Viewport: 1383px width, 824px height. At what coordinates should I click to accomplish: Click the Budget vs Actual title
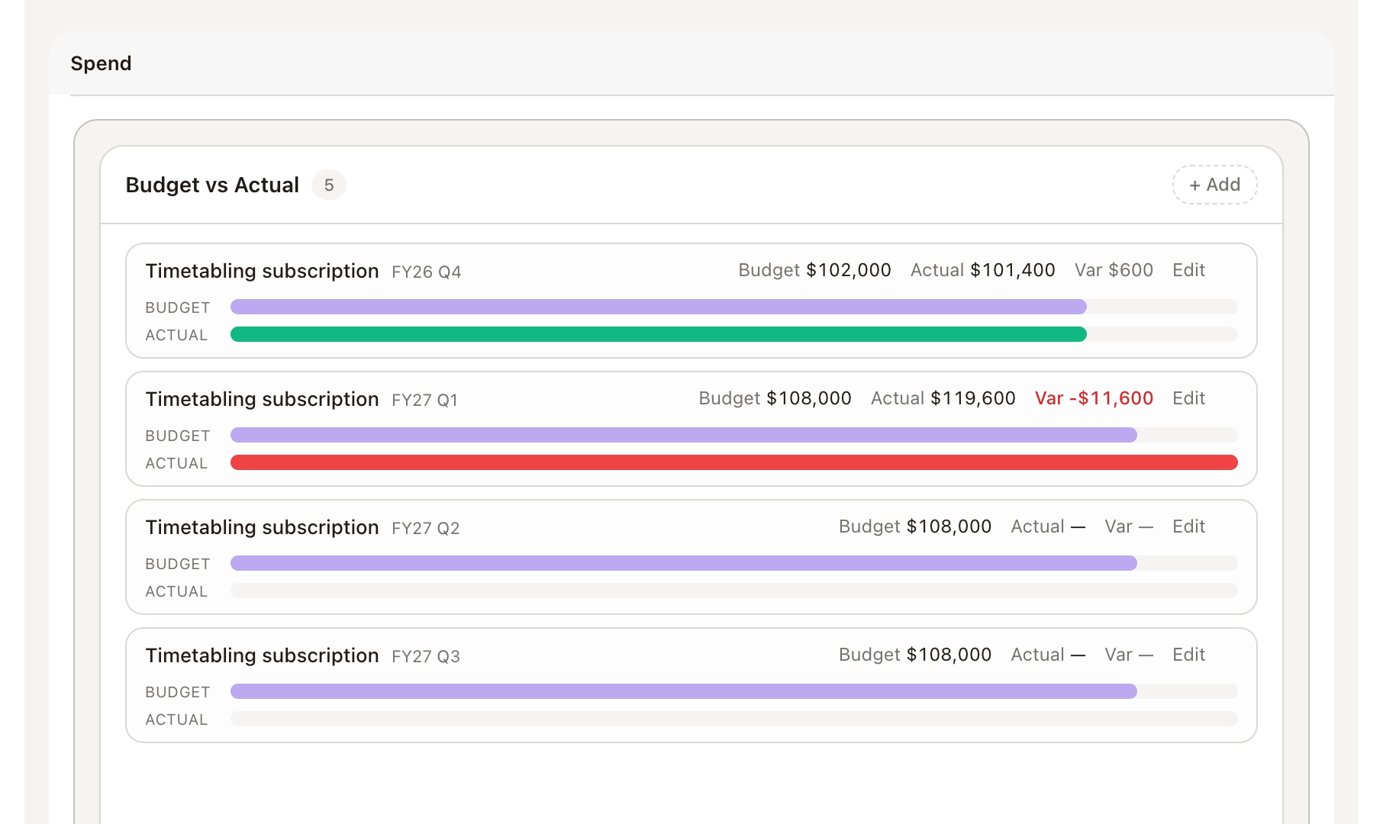coord(212,185)
